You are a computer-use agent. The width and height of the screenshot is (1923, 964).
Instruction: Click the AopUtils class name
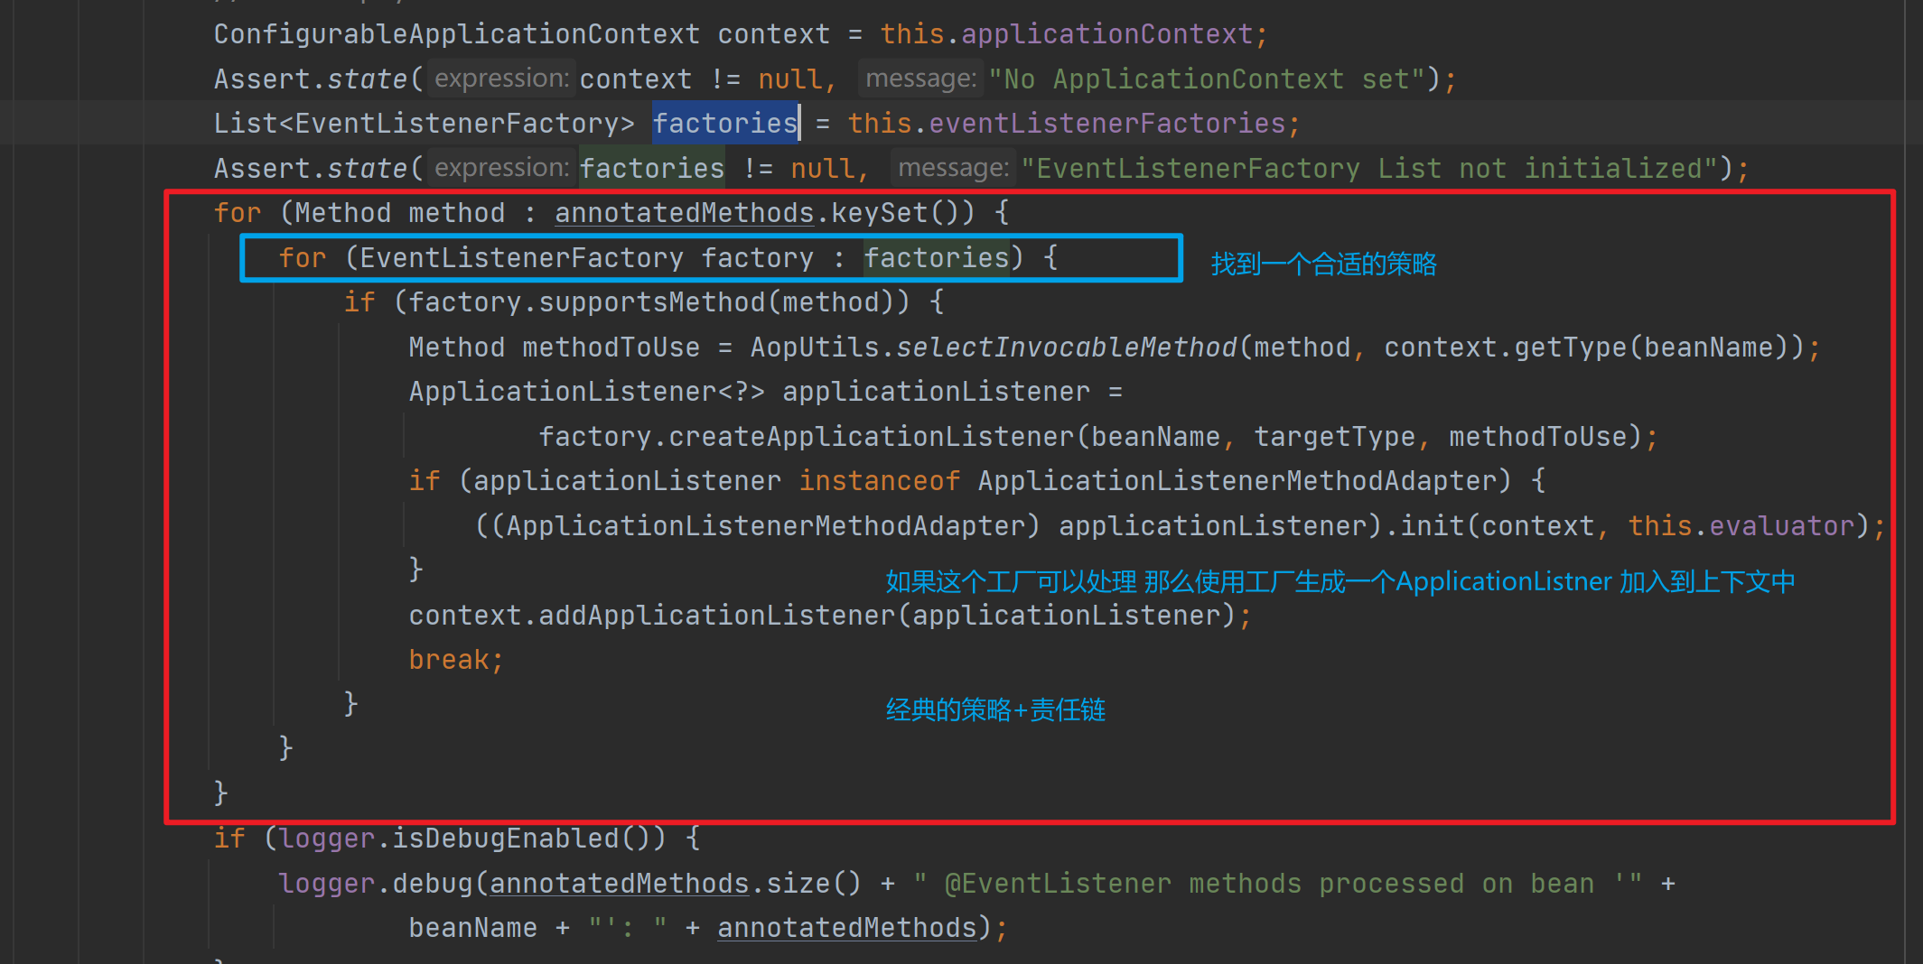click(x=815, y=348)
